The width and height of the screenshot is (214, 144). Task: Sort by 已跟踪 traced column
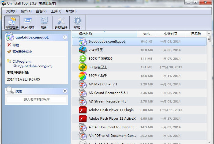point(196,34)
